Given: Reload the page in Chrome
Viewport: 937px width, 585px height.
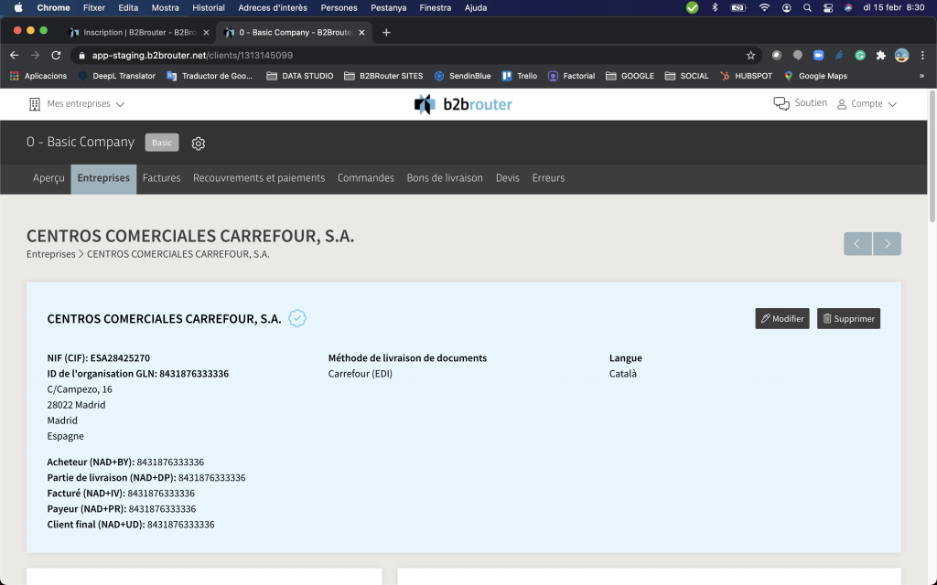Looking at the screenshot, I should pos(56,56).
